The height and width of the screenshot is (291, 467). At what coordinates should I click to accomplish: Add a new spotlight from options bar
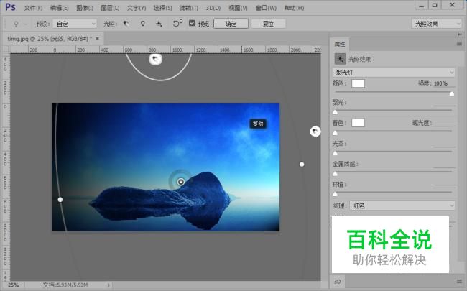click(x=126, y=24)
